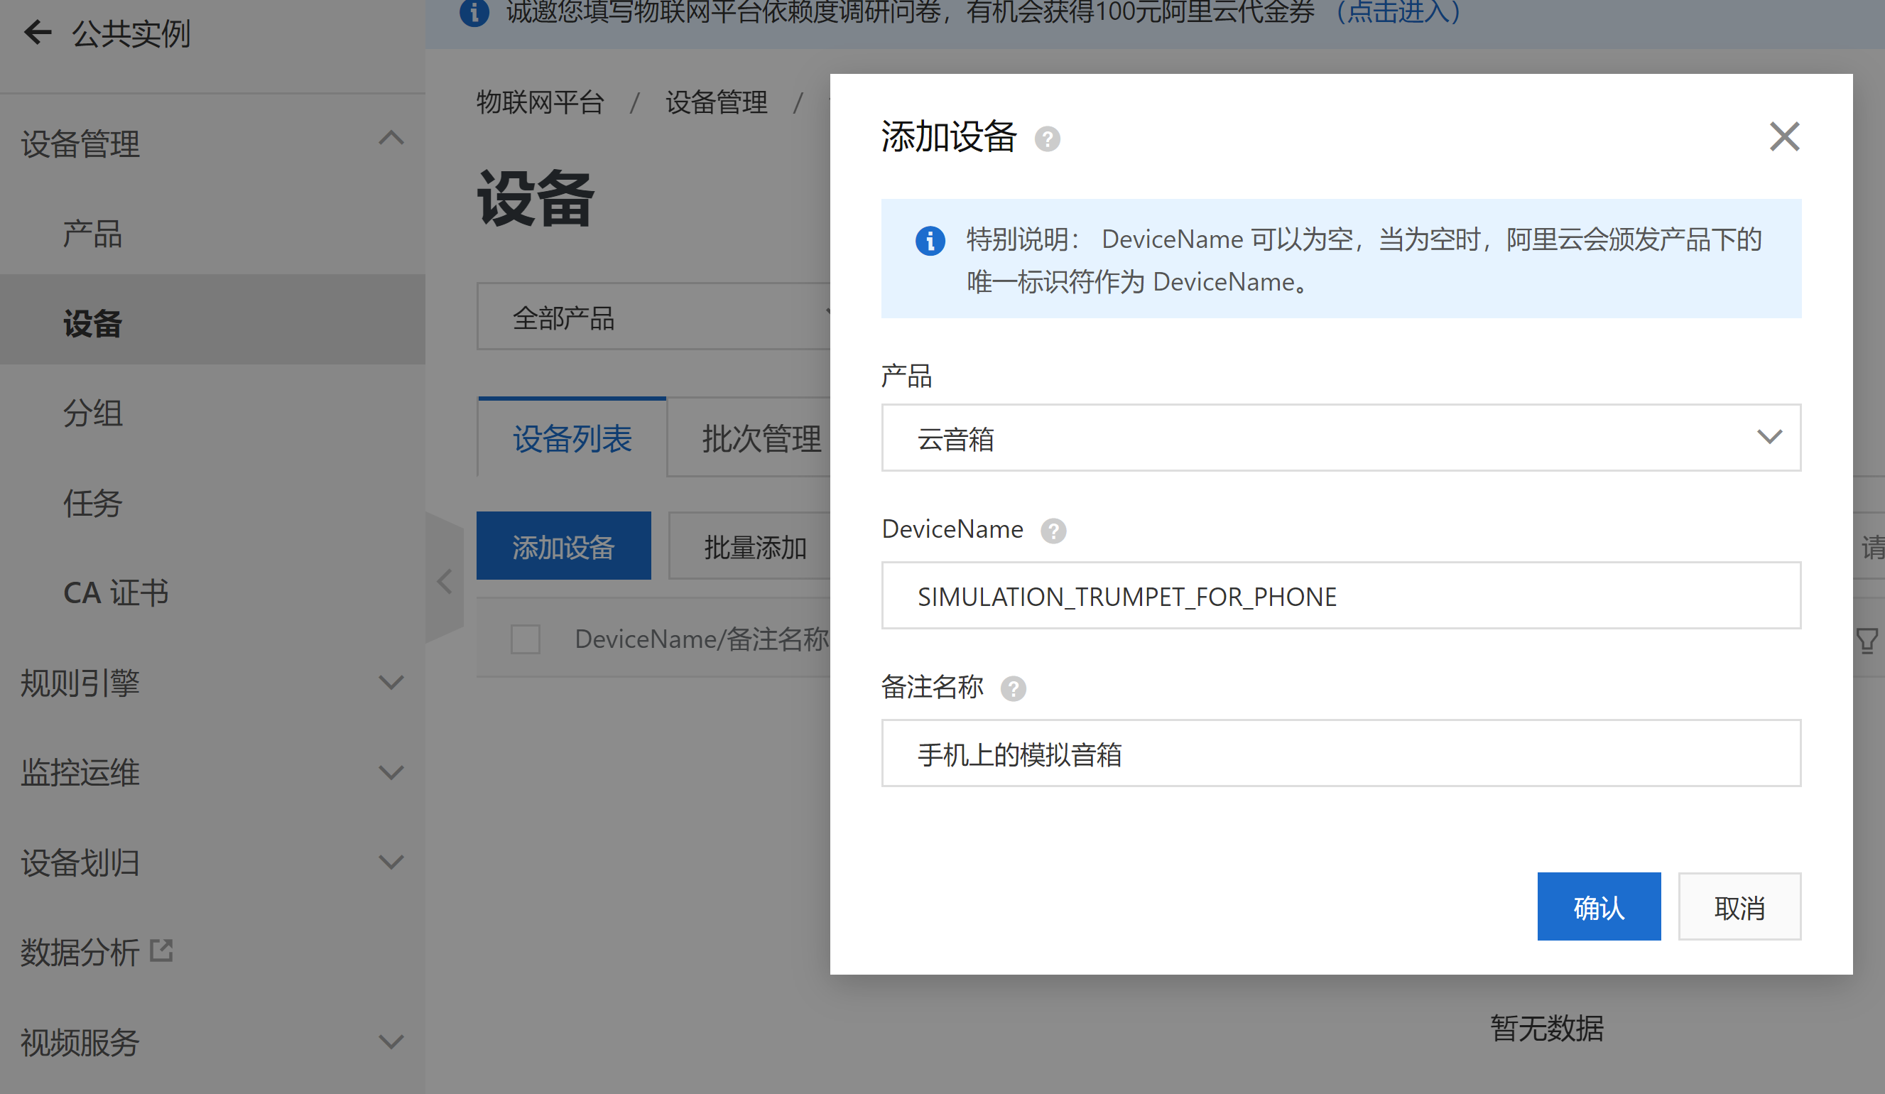Click the 取消 button in dialog
The height and width of the screenshot is (1094, 1885).
click(x=1739, y=907)
